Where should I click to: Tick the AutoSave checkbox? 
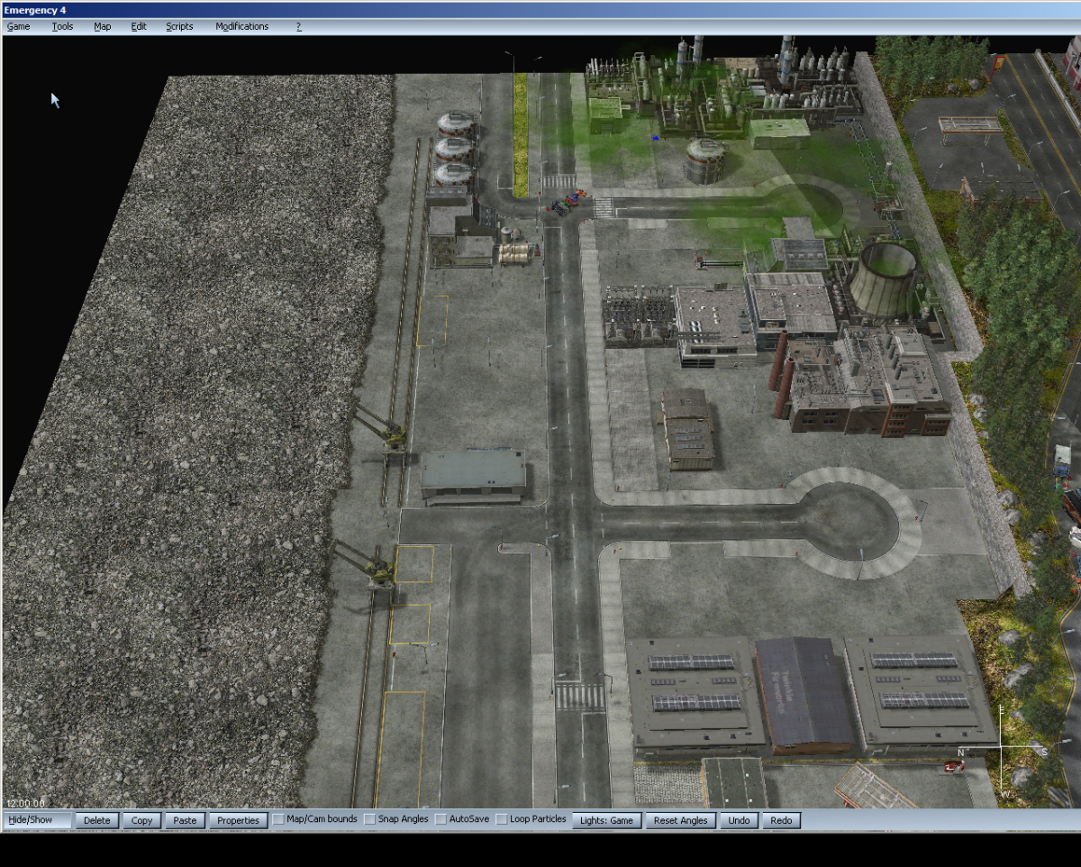[441, 819]
